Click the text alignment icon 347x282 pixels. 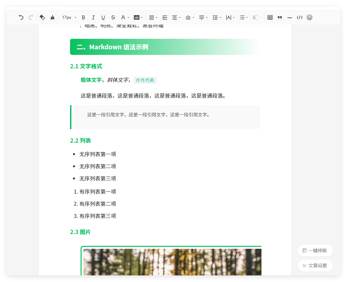point(152,17)
